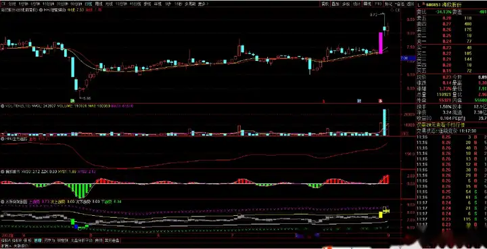Click the 卖五 order row at 8.28
The image size is (487, 249).
click(452, 18)
